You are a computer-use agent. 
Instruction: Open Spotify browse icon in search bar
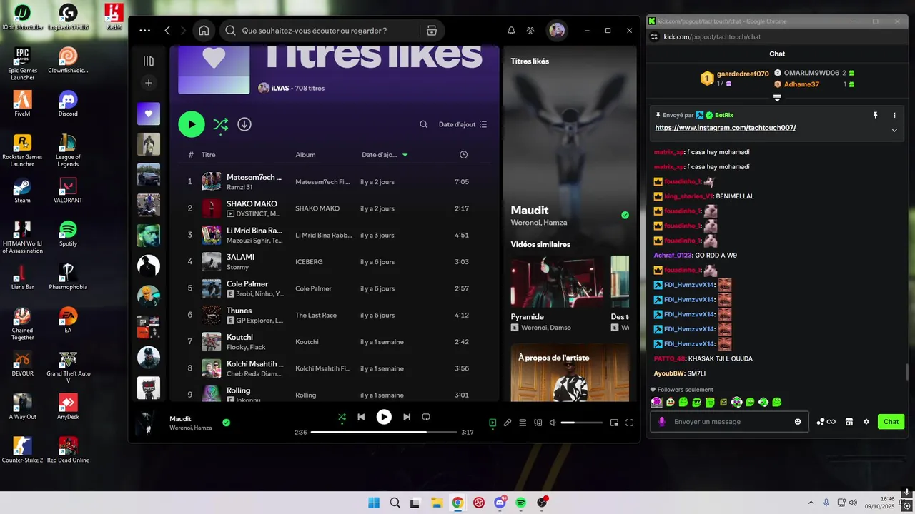pyautogui.click(x=431, y=31)
